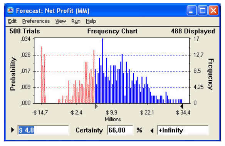Screen dimensions: 225x146
Task: Click the '8,5' frequency axis value
Action: click(x=197, y=71)
